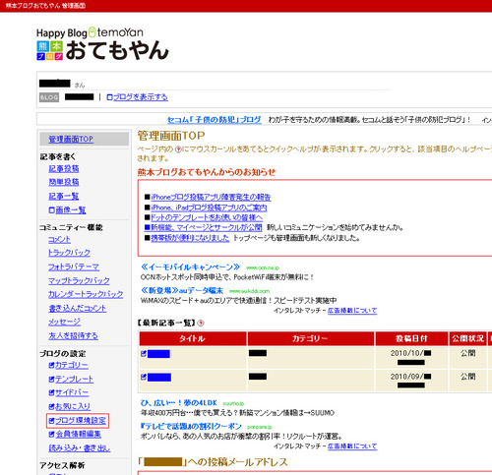
Task: Open the 友人を招待する sidebar link
Action: [73, 335]
